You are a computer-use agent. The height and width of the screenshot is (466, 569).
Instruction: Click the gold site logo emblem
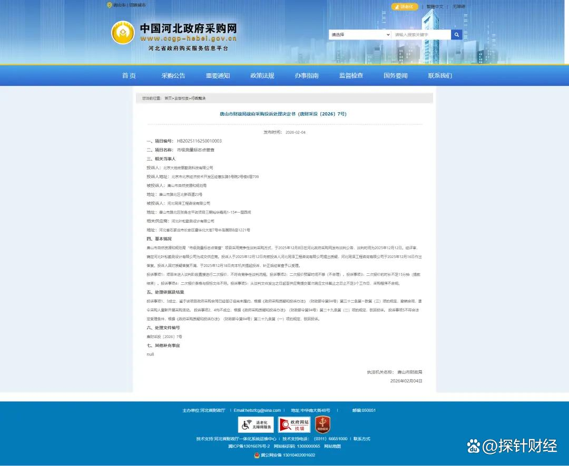[123, 33]
